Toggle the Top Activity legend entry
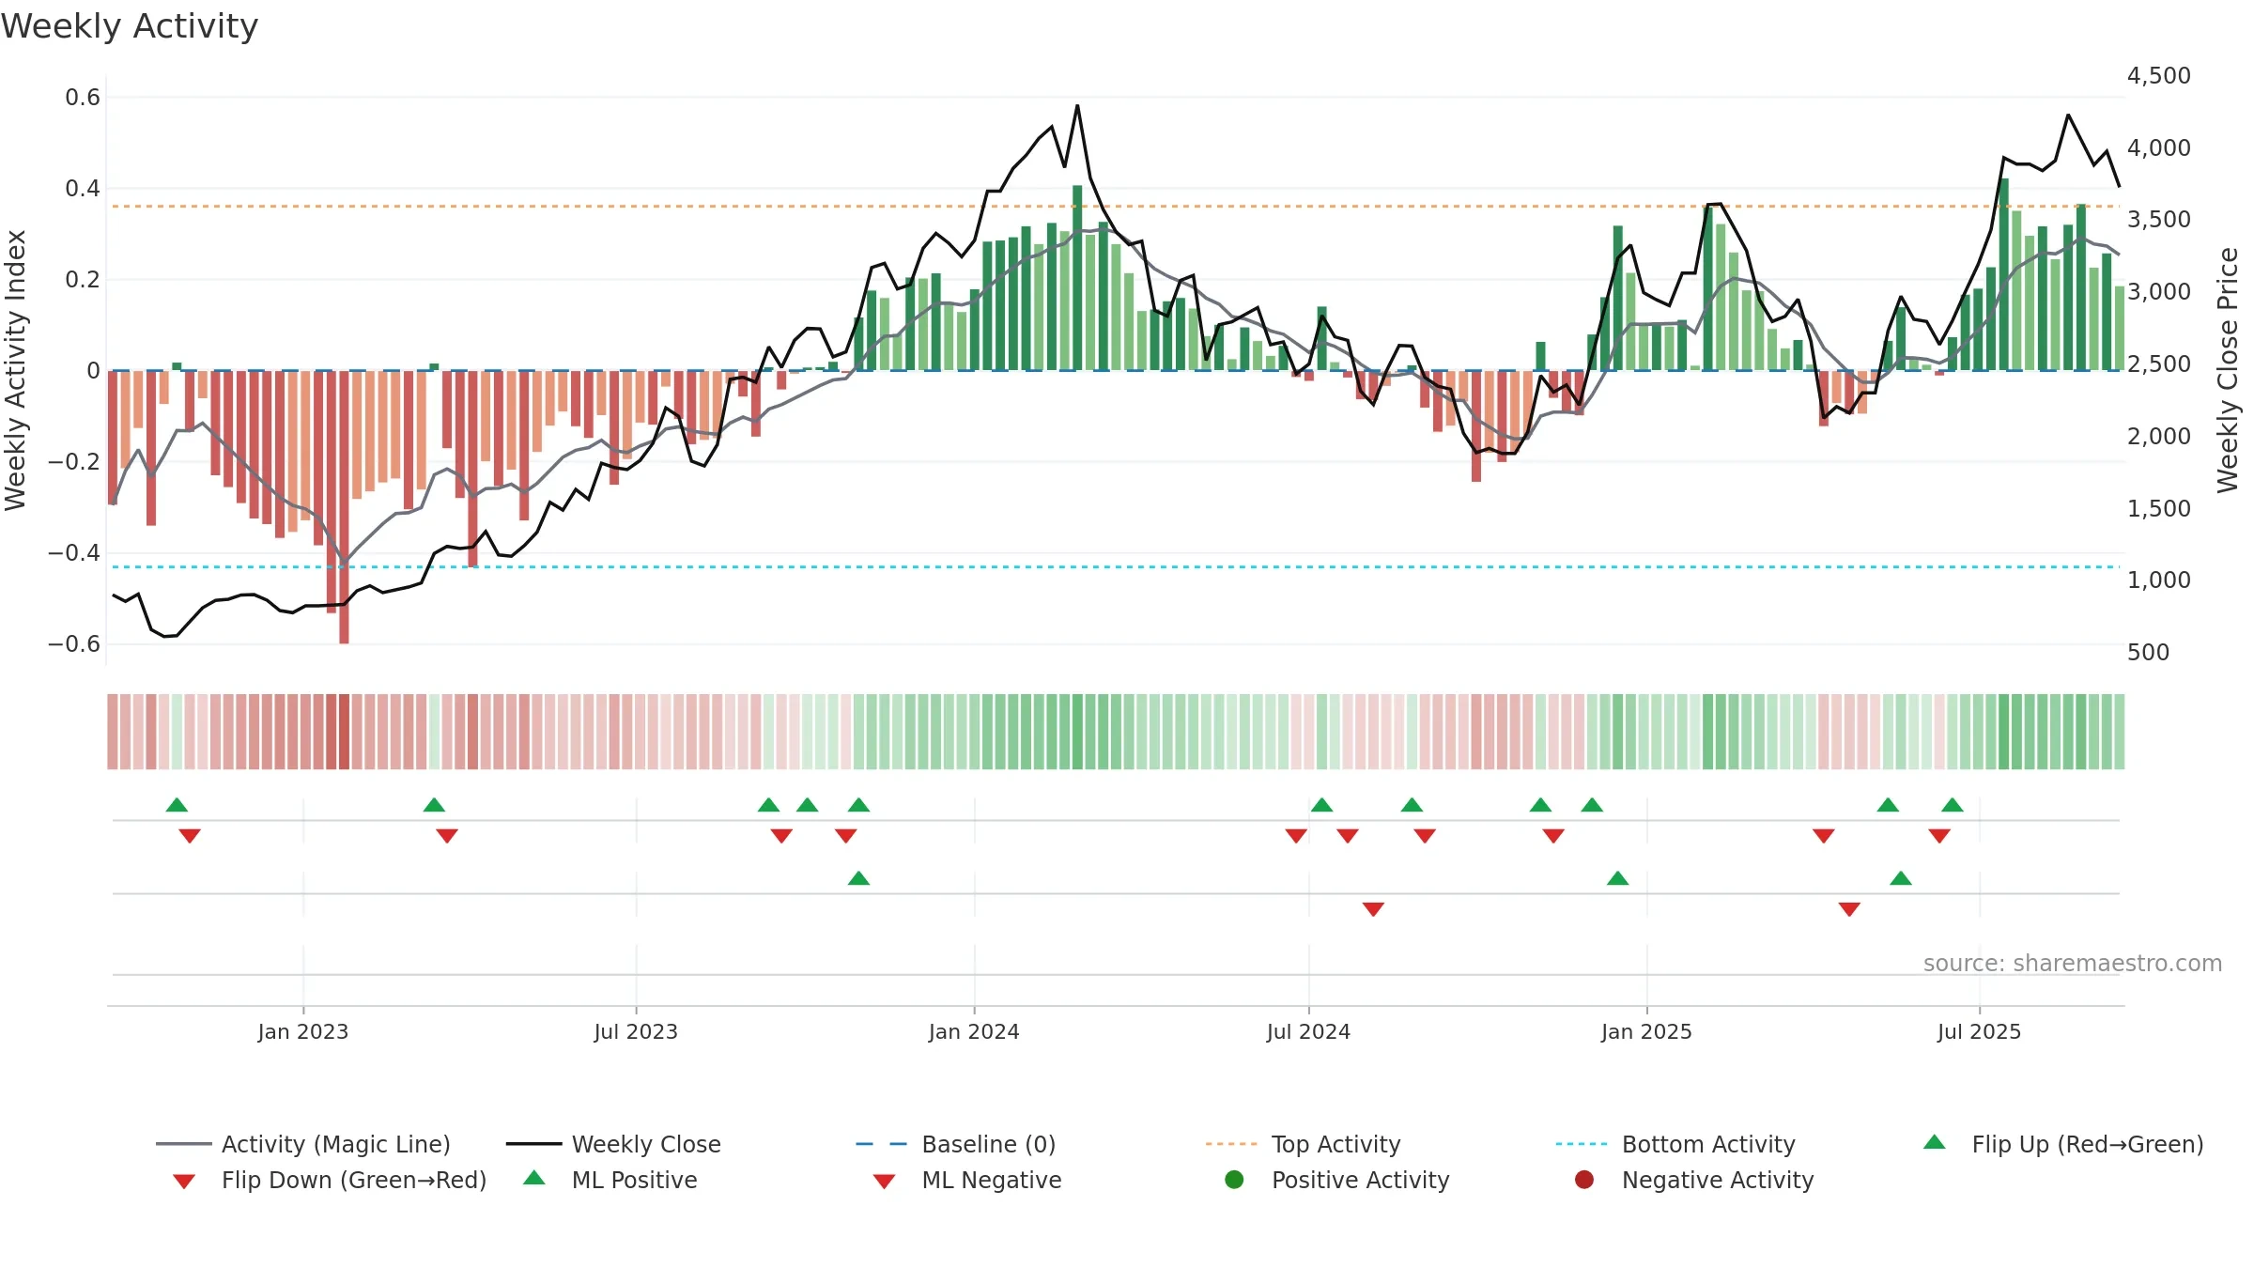Image resolution: width=2254 pixels, height=1268 pixels. (1303, 1144)
